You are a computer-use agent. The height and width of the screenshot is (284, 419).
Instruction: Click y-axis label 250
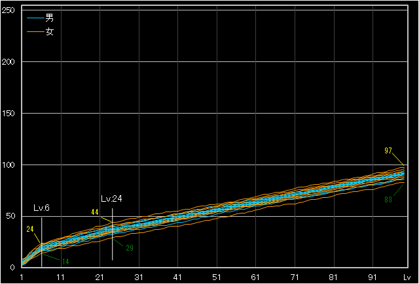point(8,10)
